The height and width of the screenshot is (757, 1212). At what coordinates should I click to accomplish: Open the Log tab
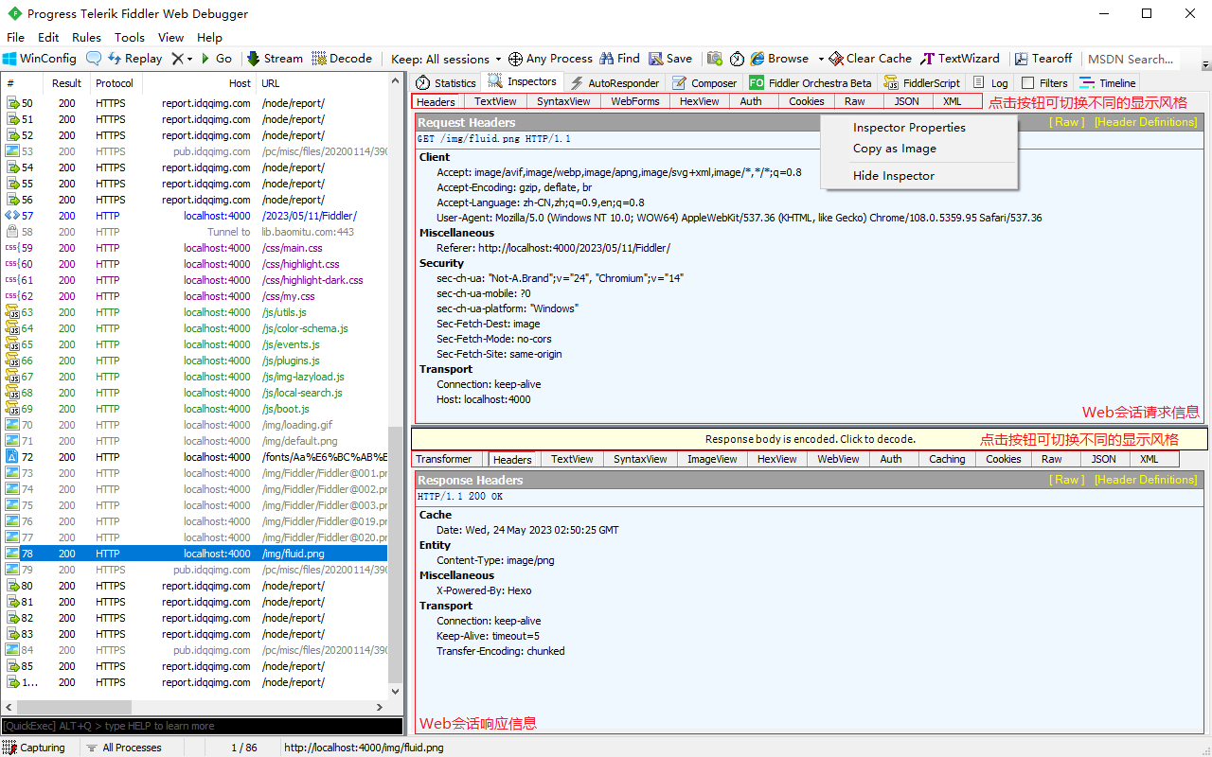(991, 83)
